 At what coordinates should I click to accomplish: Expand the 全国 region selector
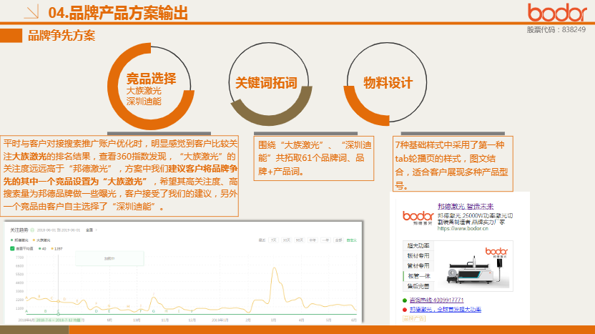tap(91, 230)
